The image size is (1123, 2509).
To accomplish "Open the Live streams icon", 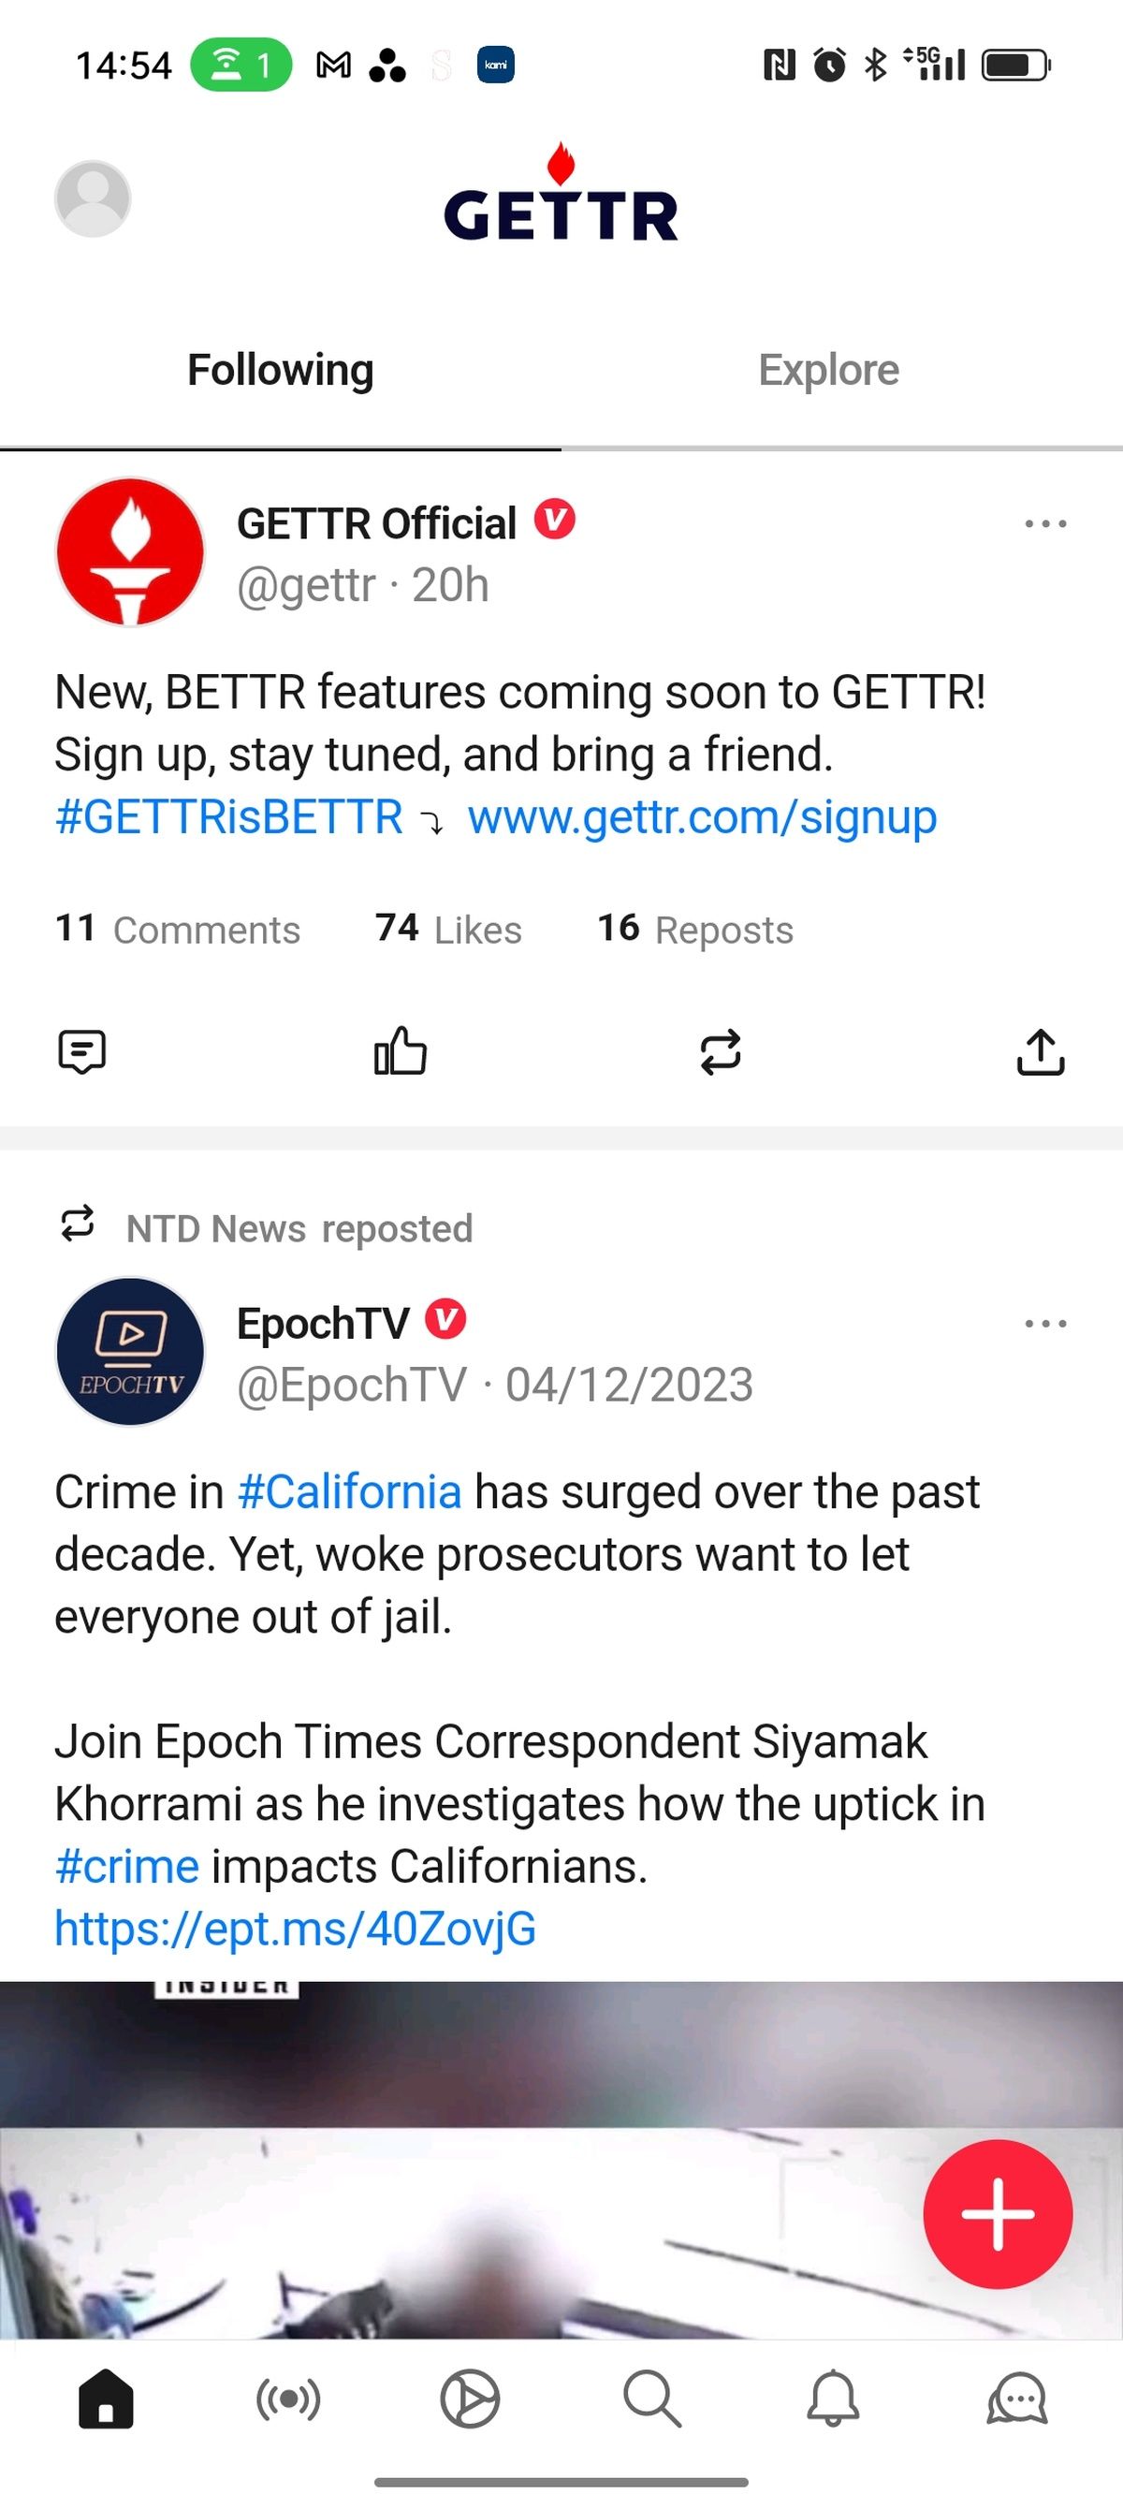I will click(288, 2398).
